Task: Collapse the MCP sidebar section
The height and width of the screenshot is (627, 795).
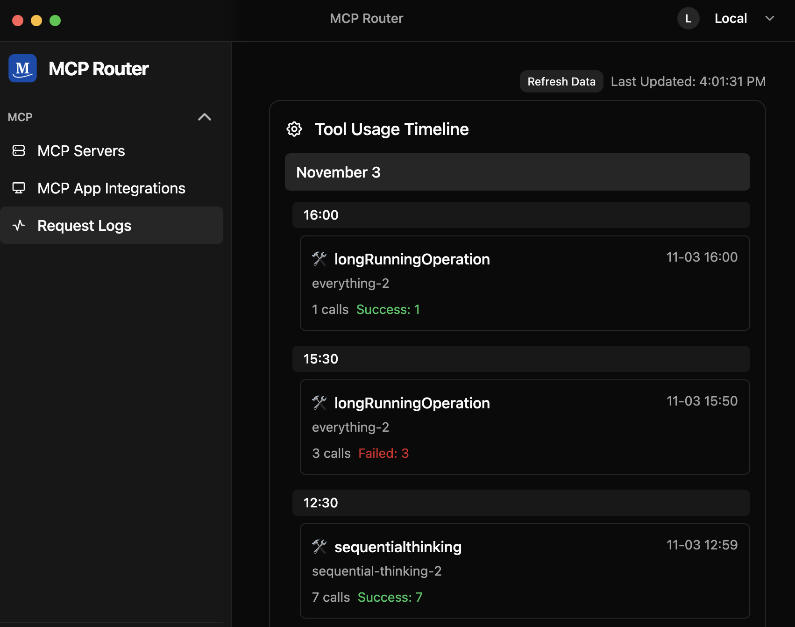Action: click(x=205, y=117)
